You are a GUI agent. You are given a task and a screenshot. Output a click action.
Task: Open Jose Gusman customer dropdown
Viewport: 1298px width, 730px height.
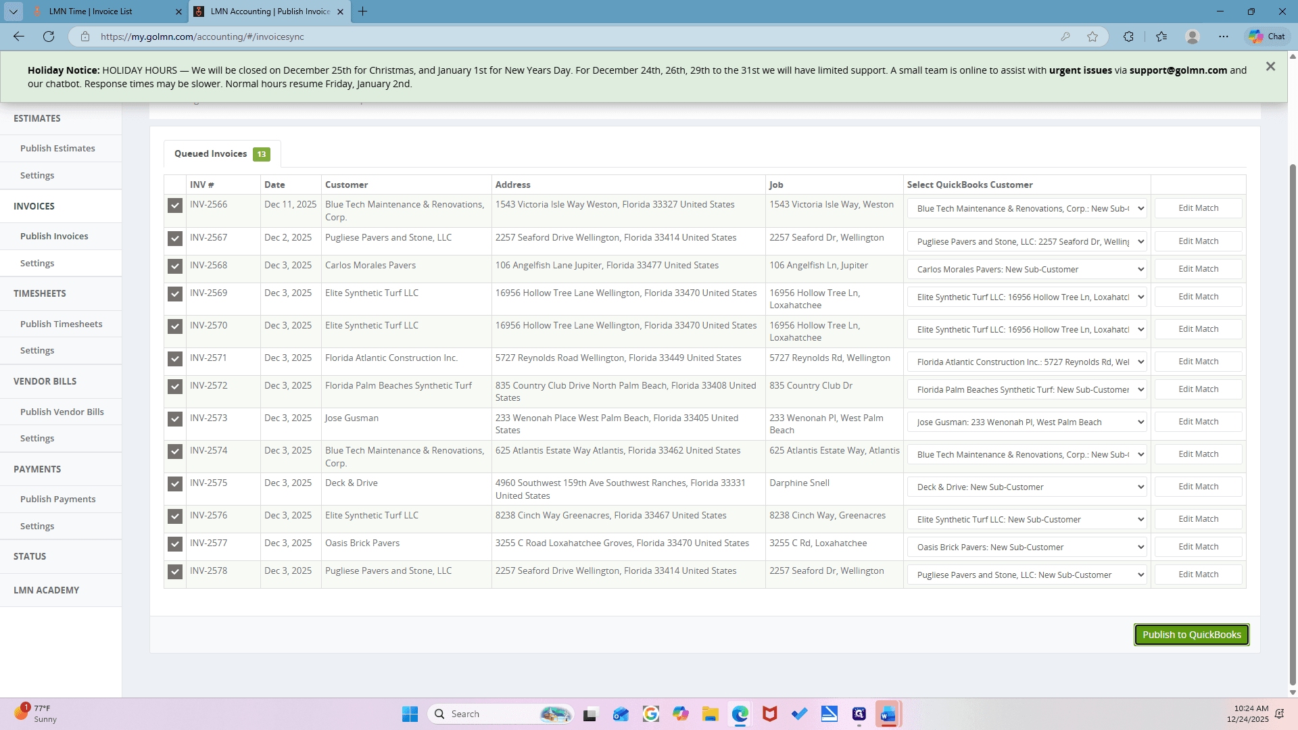[1027, 422]
